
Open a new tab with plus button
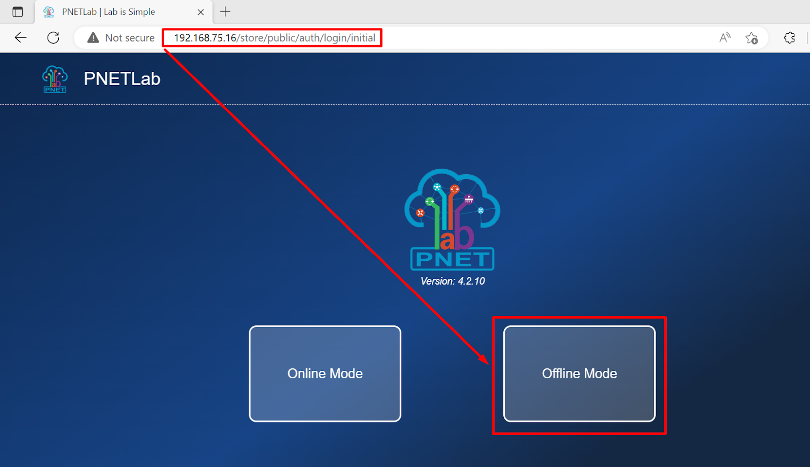(x=225, y=12)
